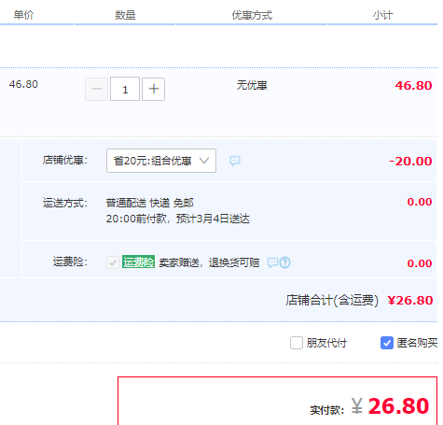Click the comment bubble icon beside 运费险
This screenshot has height=425, width=443.
click(272, 262)
